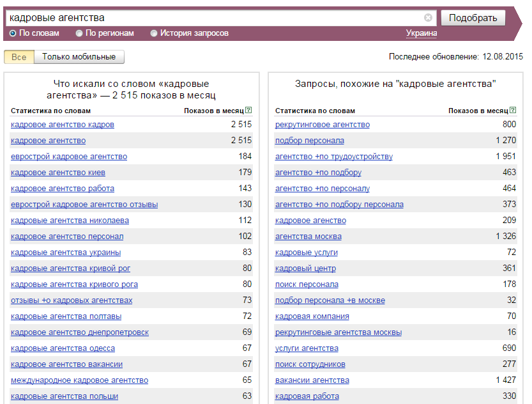
Task: Open link 'рекрутинговые агентства москвы'
Action: tap(338, 332)
